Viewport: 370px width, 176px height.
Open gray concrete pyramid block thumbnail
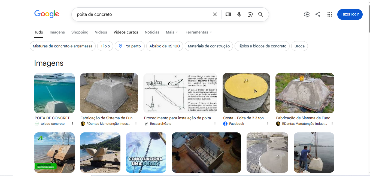tap(109, 93)
